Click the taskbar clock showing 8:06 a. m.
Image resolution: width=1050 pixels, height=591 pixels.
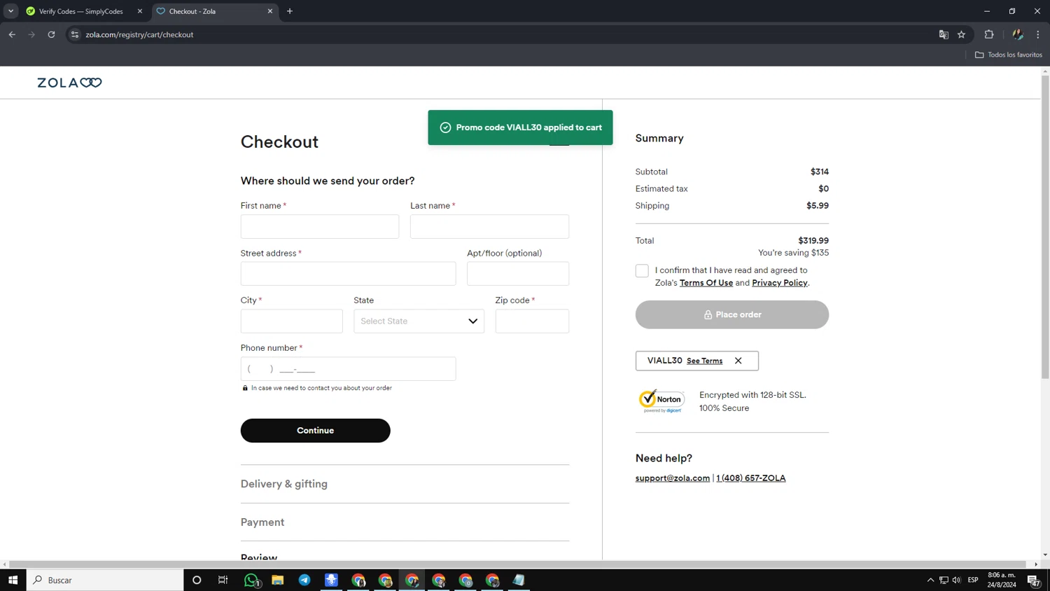1002,580
